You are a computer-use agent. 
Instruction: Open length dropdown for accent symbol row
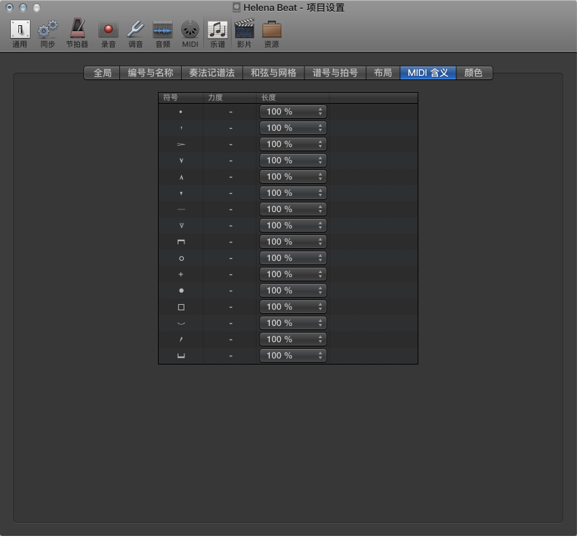(x=293, y=144)
